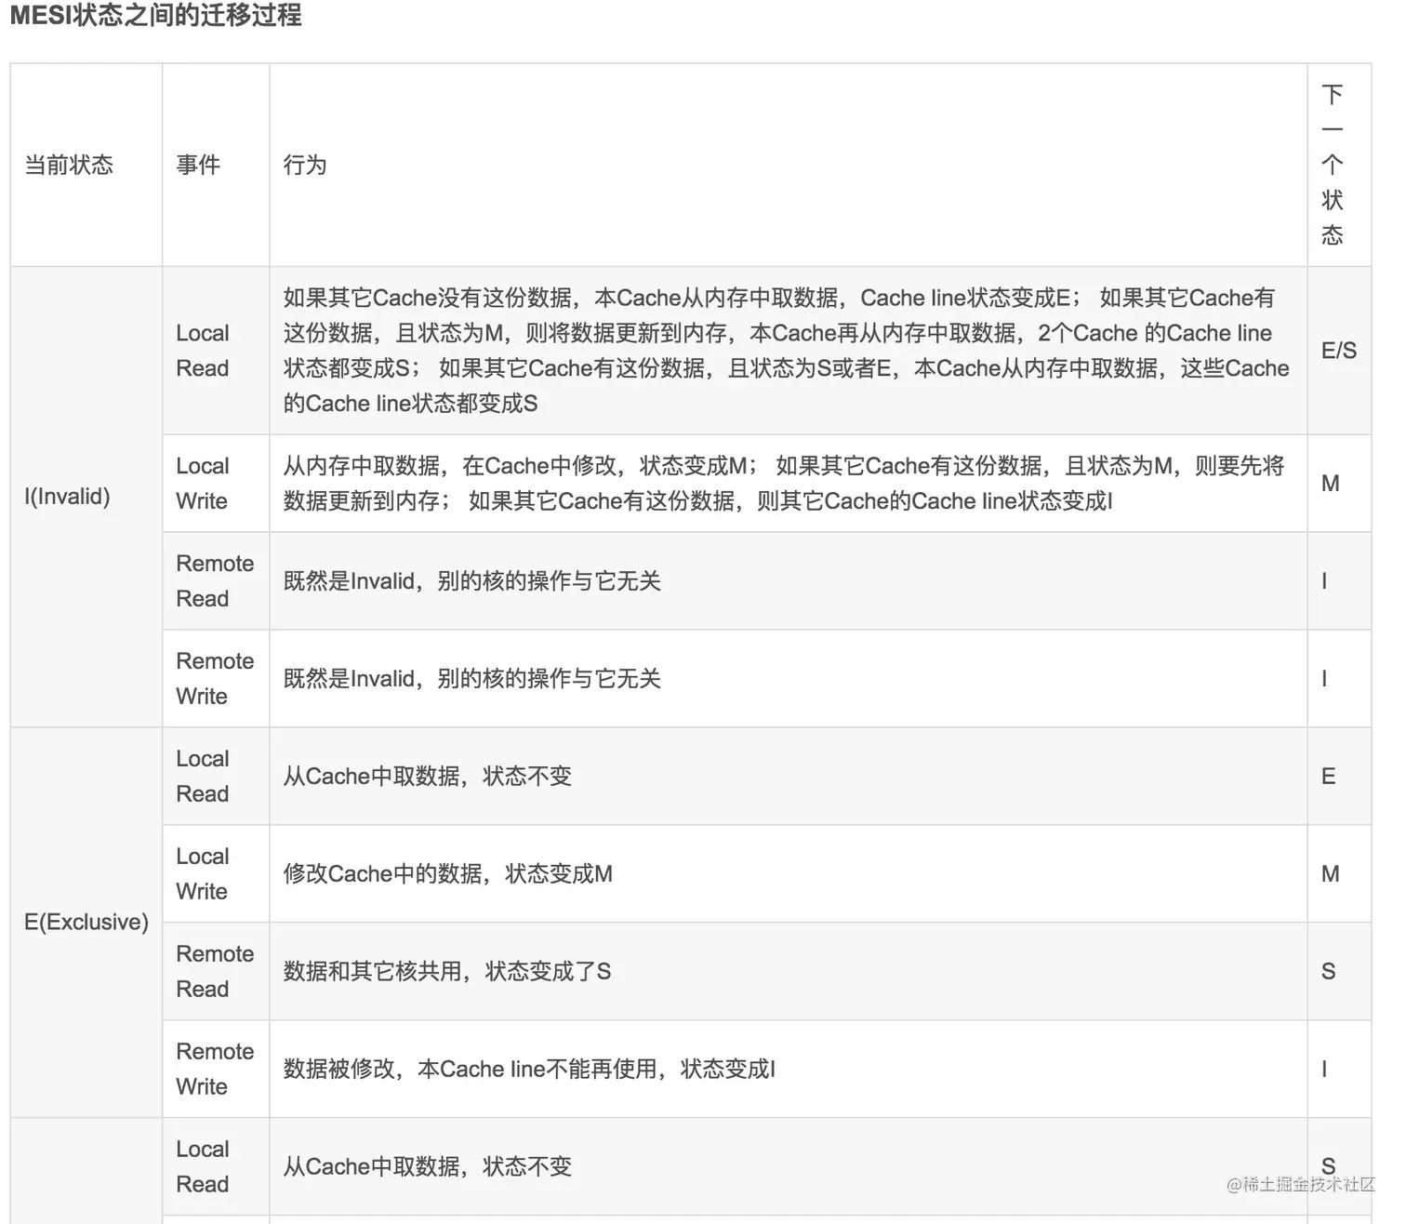Select Remote Read event in E(Exclusive) rows
This screenshot has height=1224, width=1406.
tap(215, 972)
